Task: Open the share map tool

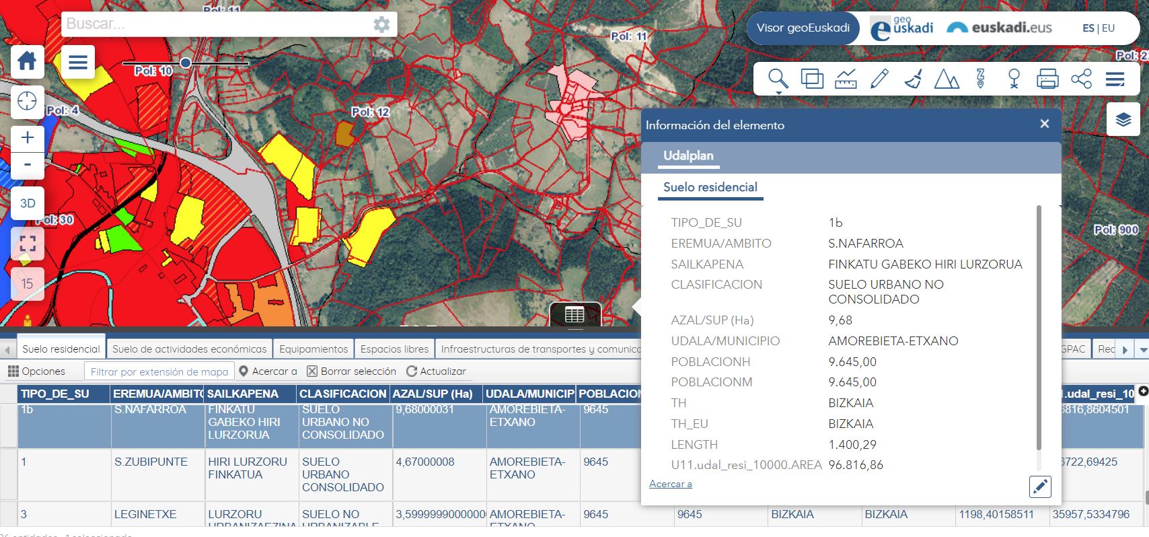Action: point(1081,79)
